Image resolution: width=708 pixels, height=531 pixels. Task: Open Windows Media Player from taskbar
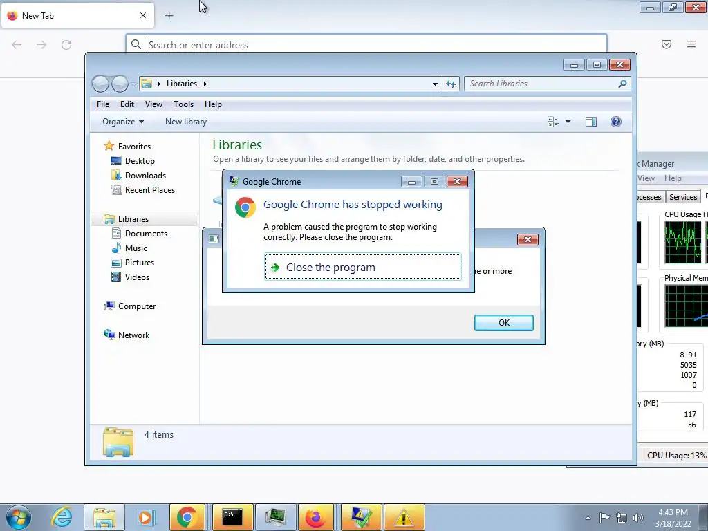(x=145, y=517)
